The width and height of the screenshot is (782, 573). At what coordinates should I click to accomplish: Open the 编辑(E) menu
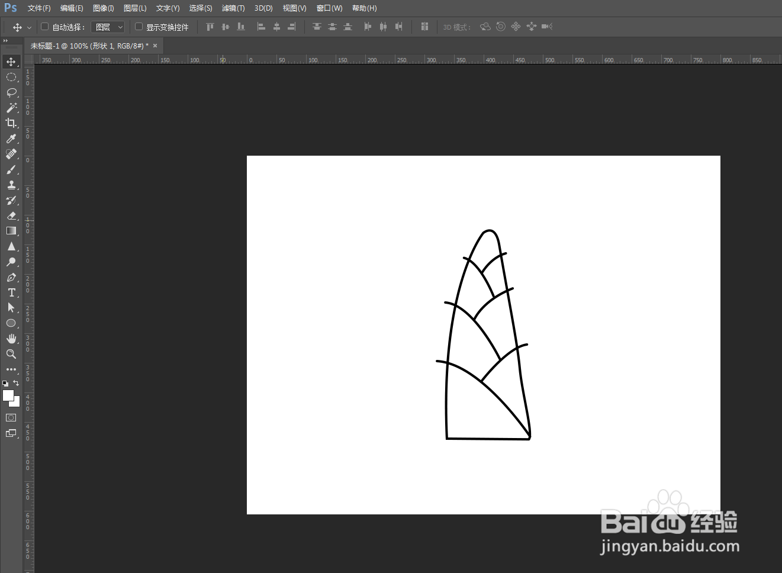pyautogui.click(x=72, y=8)
